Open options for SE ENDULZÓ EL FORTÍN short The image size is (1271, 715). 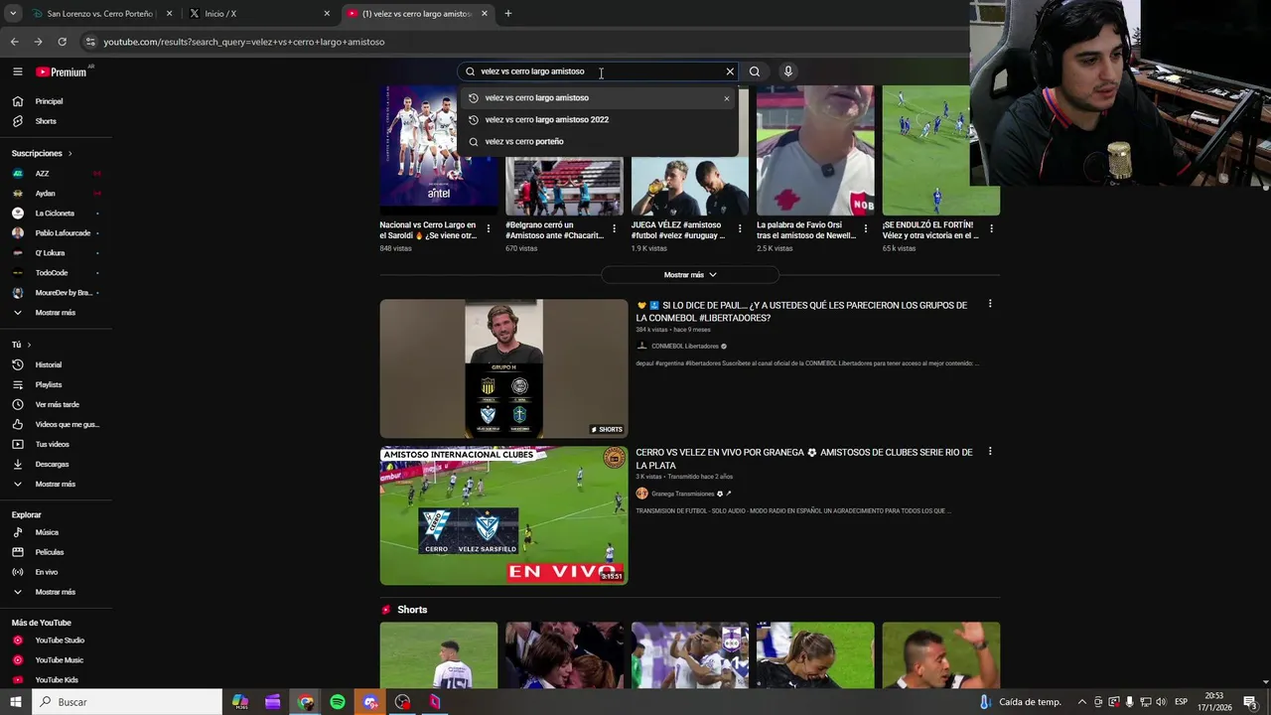click(x=991, y=228)
